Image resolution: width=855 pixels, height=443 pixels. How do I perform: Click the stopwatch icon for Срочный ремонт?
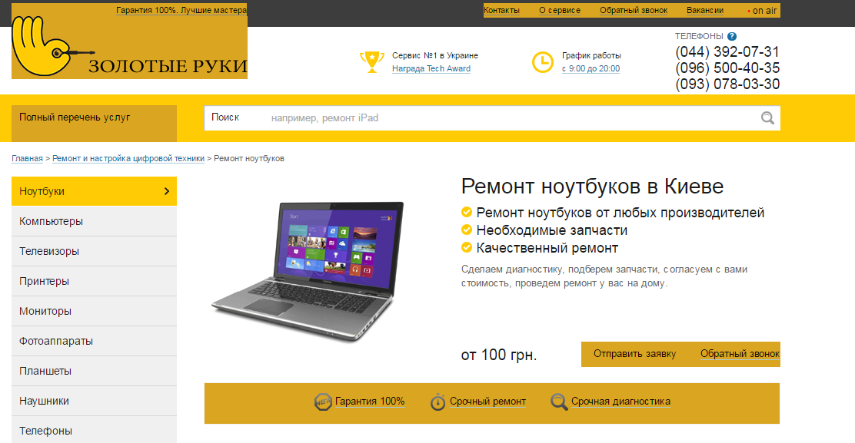coord(437,402)
